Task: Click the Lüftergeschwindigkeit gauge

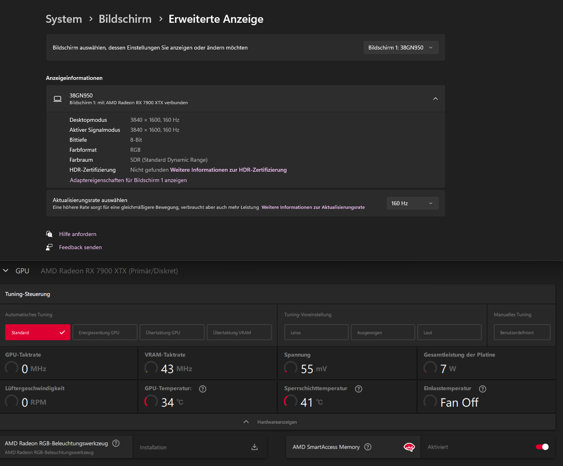Action: [x=12, y=401]
